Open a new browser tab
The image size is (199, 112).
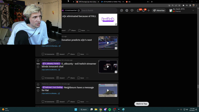(x=152, y=2)
